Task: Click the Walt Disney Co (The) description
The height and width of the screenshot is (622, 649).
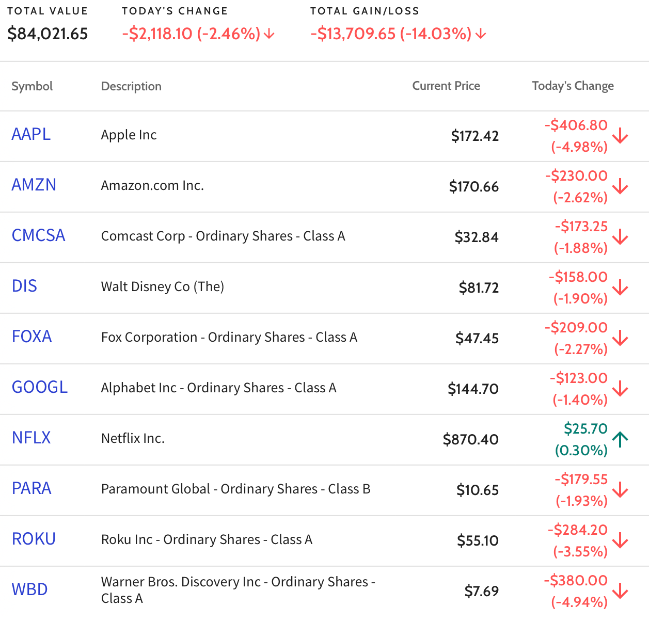Action: pyautogui.click(x=163, y=286)
